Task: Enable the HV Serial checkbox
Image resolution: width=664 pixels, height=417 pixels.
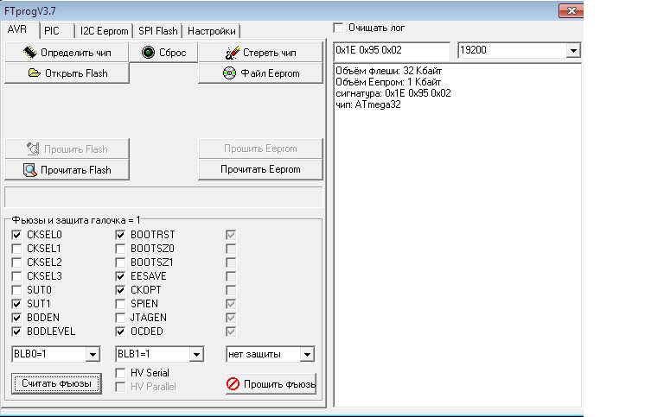Action: 121,373
